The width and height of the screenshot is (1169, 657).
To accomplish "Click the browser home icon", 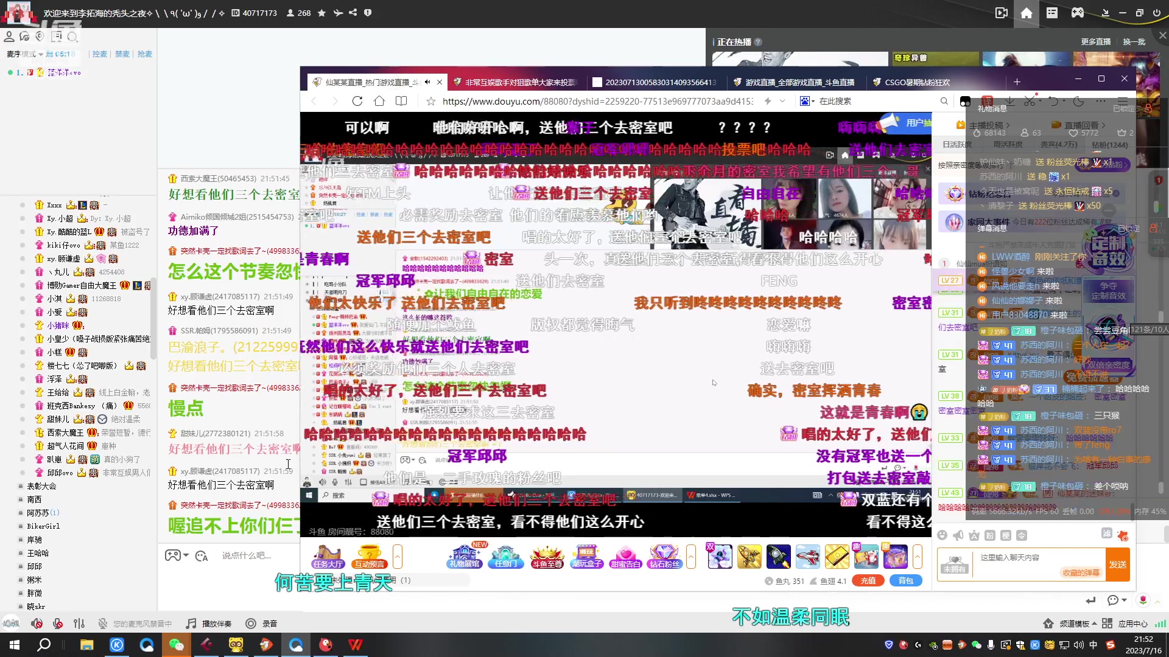I will 379,101.
